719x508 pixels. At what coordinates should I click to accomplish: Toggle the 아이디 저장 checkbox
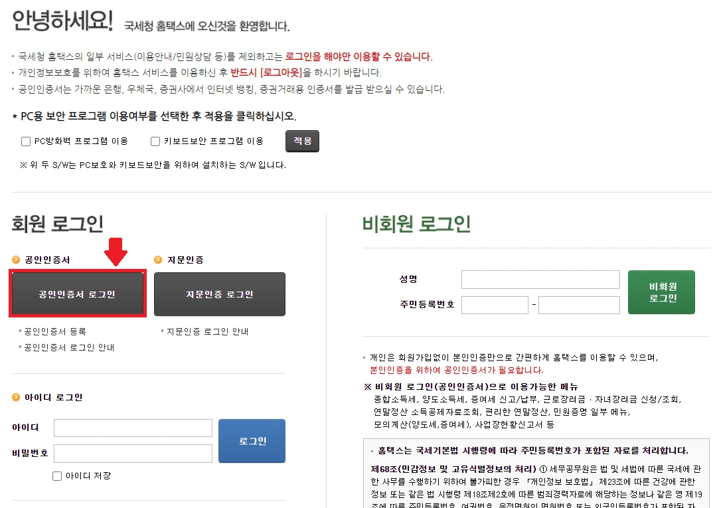click(x=57, y=476)
